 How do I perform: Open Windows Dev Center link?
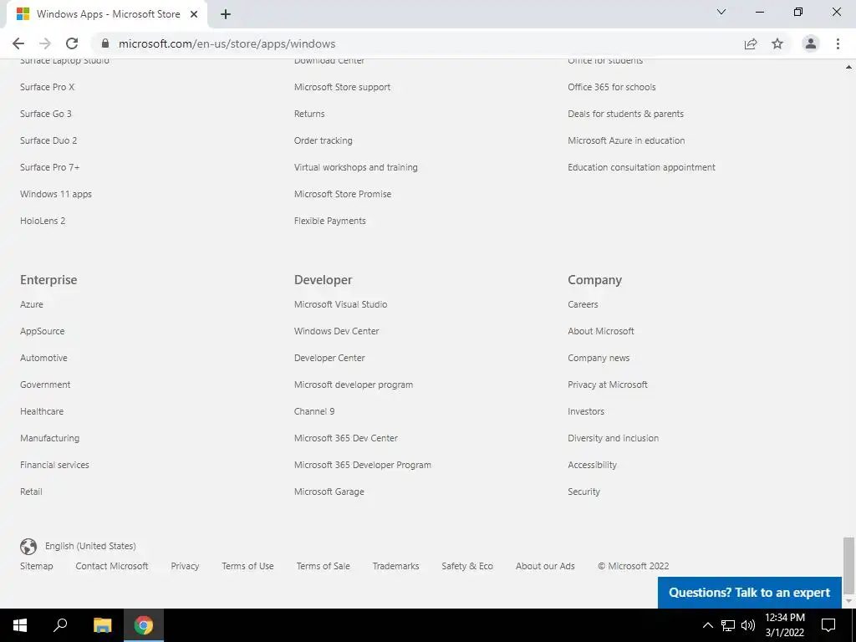(336, 331)
